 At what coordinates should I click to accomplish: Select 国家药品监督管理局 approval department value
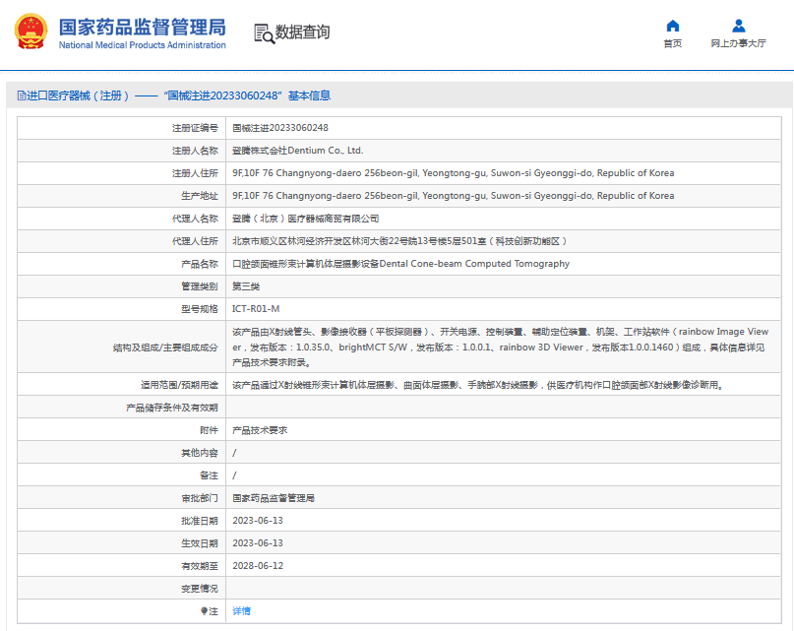[274, 498]
